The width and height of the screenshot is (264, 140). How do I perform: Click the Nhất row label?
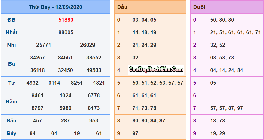(12, 32)
